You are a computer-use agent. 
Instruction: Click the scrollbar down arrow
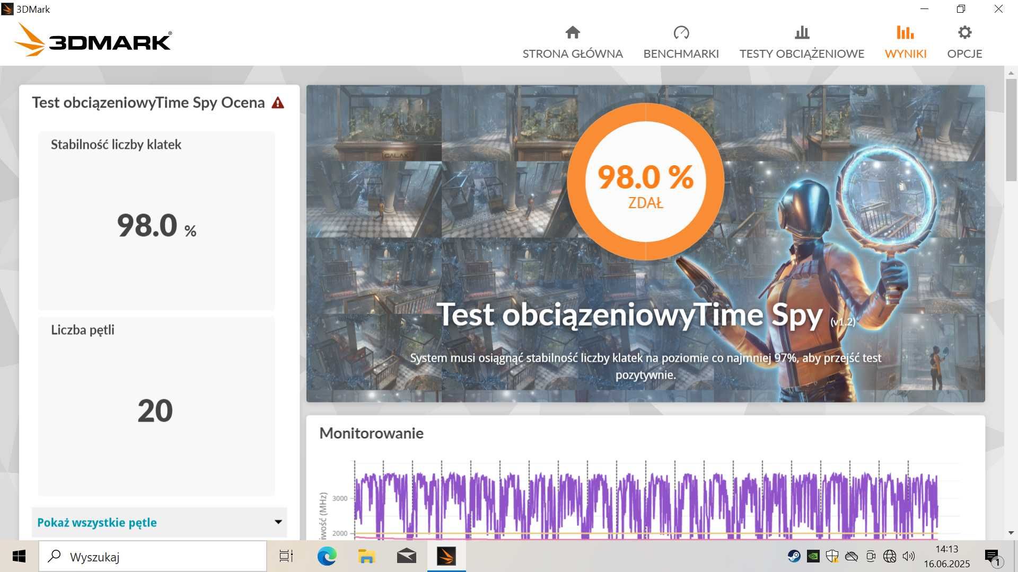(x=1011, y=533)
